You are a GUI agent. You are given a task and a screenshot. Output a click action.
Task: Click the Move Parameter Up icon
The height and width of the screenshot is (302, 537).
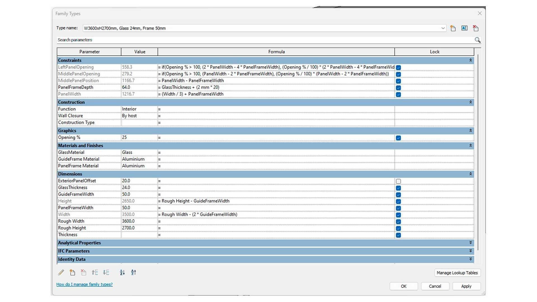tap(95, 272)
